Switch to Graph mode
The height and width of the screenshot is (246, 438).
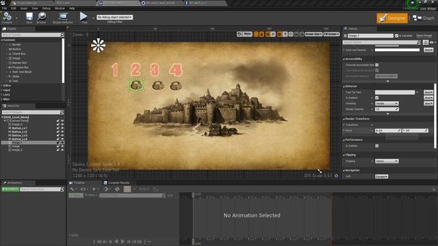pos(424,18)
